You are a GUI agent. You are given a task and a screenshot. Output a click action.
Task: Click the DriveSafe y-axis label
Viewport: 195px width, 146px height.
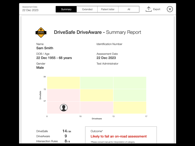point(40,95)
